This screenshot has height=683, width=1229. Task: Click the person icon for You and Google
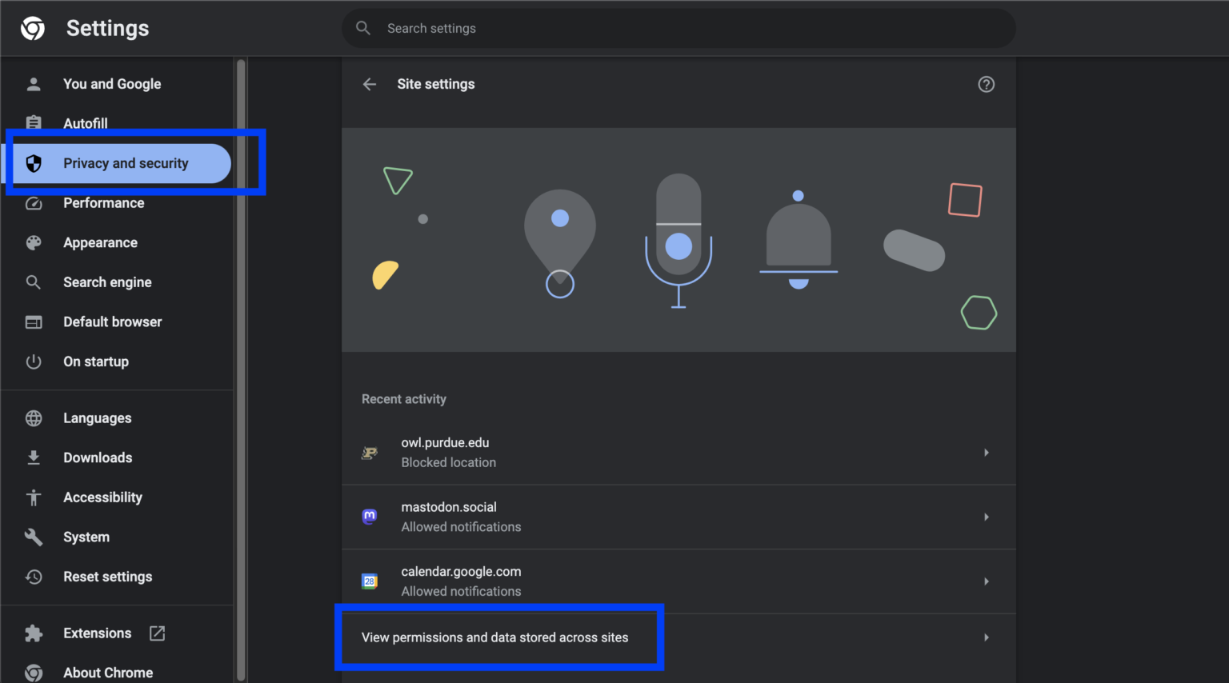[34, 84]
